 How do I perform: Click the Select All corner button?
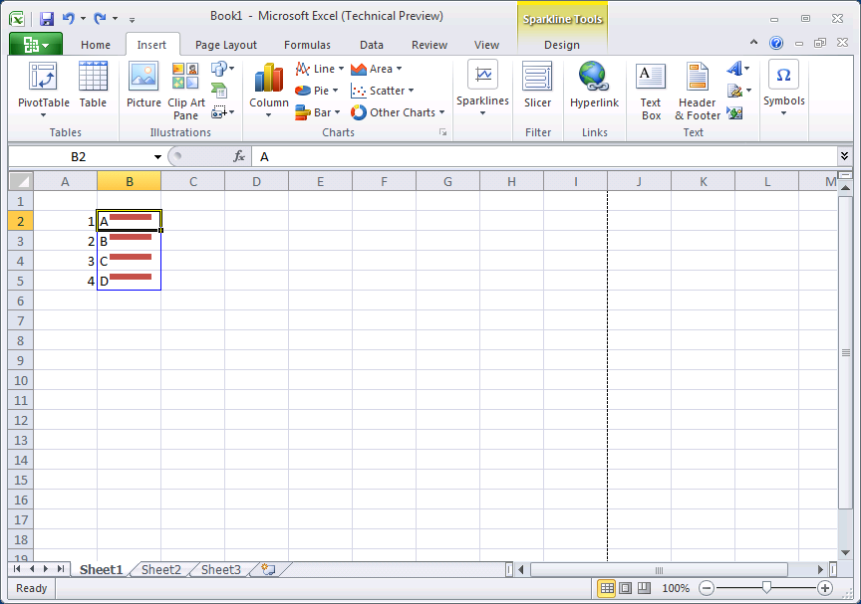[21, 181]
